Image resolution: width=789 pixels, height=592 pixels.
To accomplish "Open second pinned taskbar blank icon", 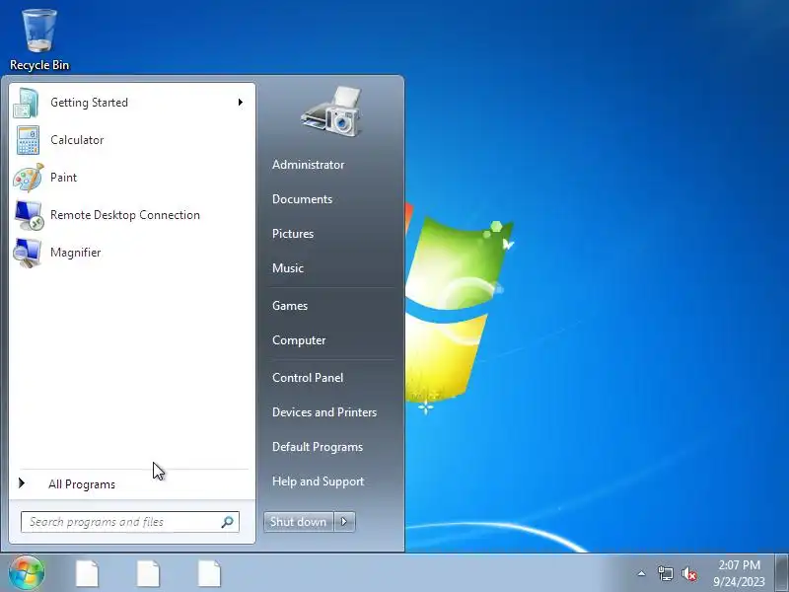I will click(148, 573).
